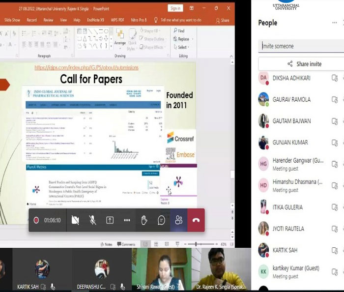Open more actions ellipsis menu
This screenshot has width=344, height=292.
coord(127,220)
